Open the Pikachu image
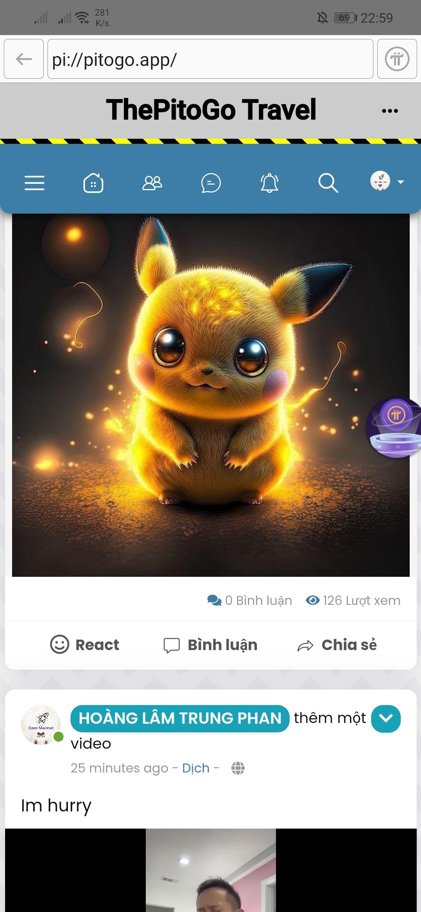Image resolution: width=421 pixels, height=912 pixels. 210,395
